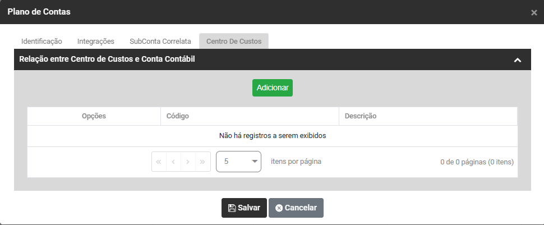Click the Opções column header

[x=94, y=116]
